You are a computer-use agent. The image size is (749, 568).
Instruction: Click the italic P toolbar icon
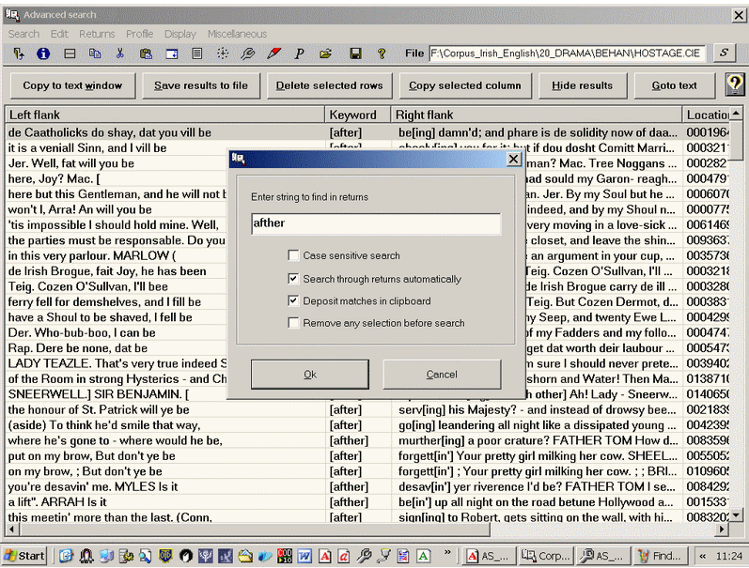click(299, 54)
